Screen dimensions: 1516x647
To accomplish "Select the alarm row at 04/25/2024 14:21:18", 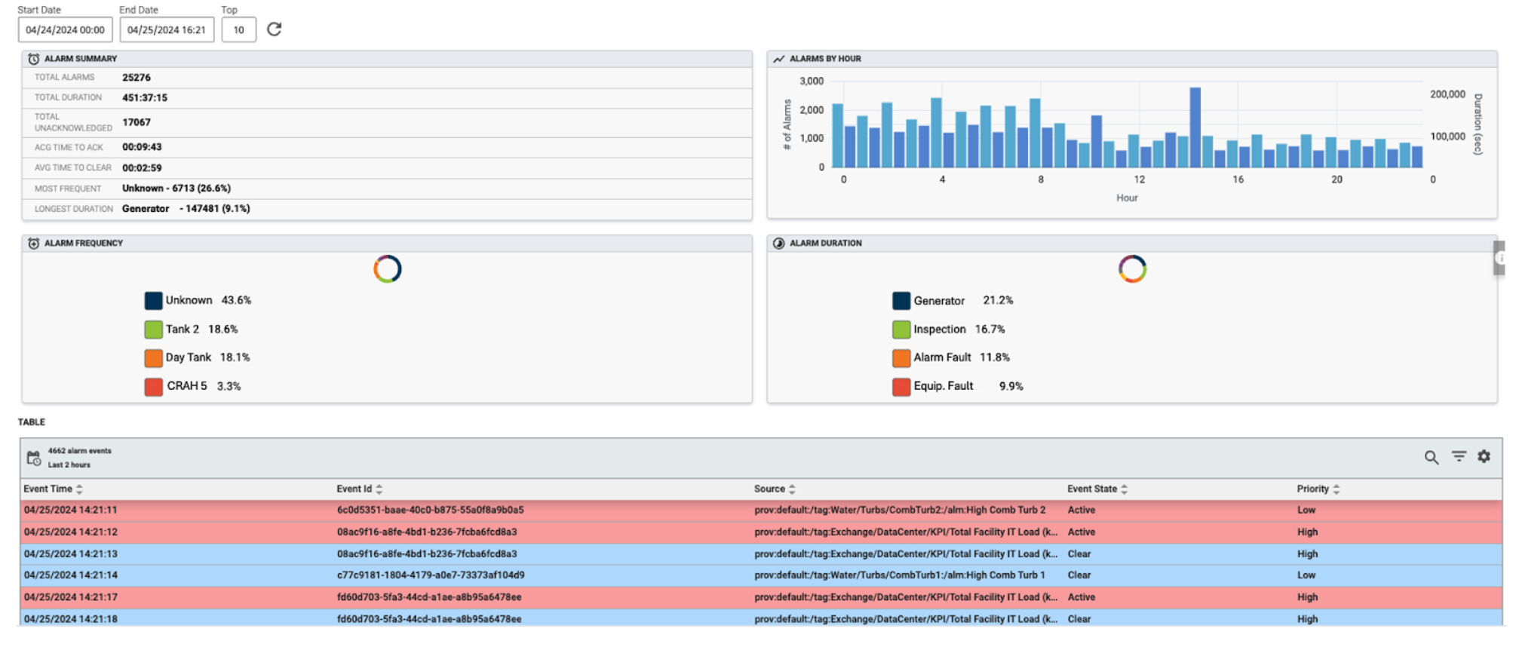I will (761, 618).
